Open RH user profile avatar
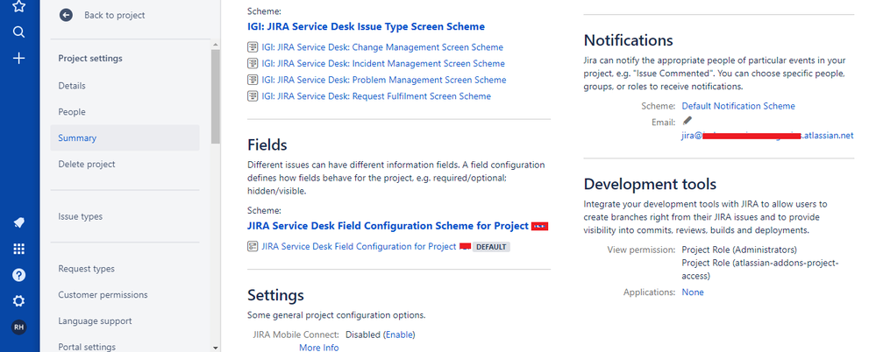 (18, 327)
